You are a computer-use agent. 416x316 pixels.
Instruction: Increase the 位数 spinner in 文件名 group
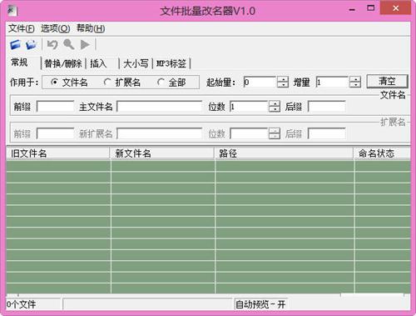point(275,103)
